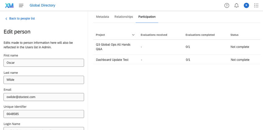Select the Participation tab
This screenshot has height=130, width=263.
(x=147, y=17)
